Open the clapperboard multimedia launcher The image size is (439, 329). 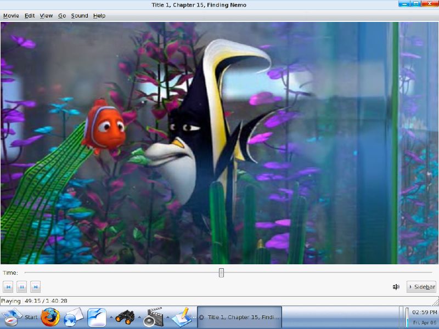pyautogui.click(x=153, y=317)
